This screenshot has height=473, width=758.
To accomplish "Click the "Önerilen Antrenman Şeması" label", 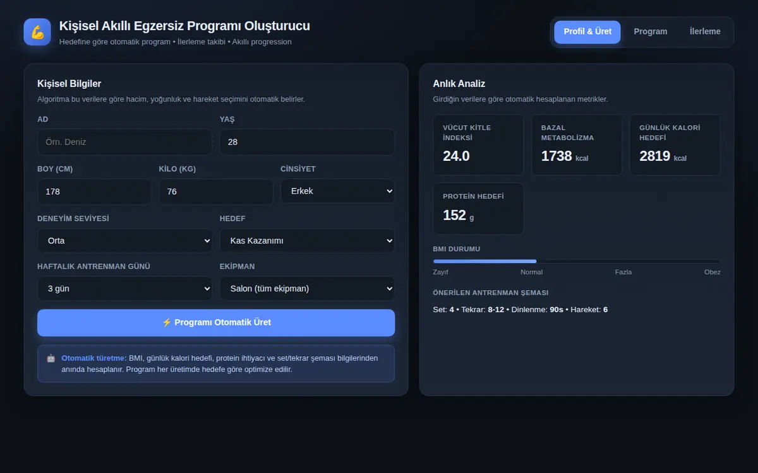I will tap(491, 293).
